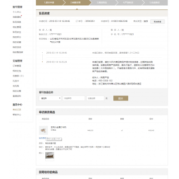
Task: Open 订单管理 under 交易管理
Action: coord(17,66)
